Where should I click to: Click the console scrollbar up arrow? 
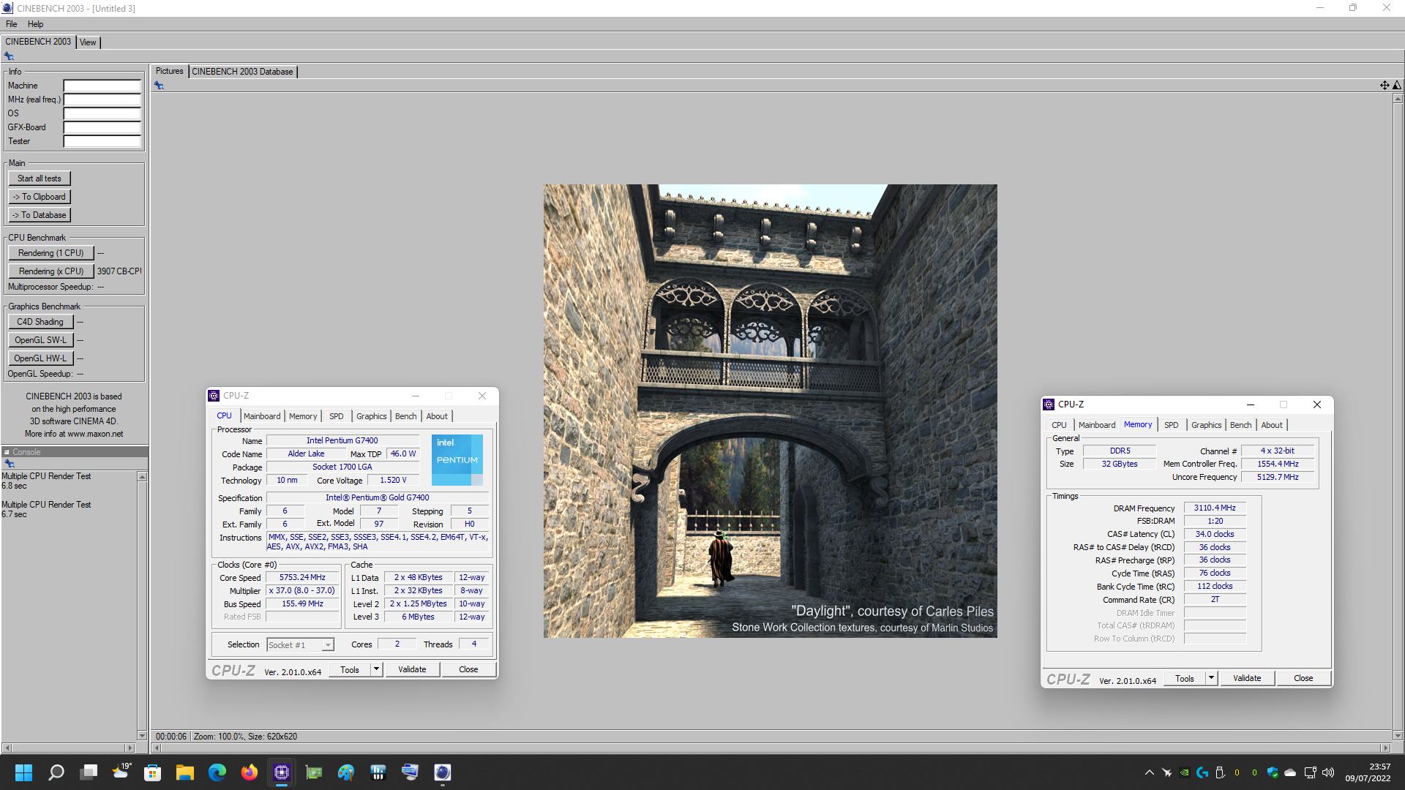142,477
